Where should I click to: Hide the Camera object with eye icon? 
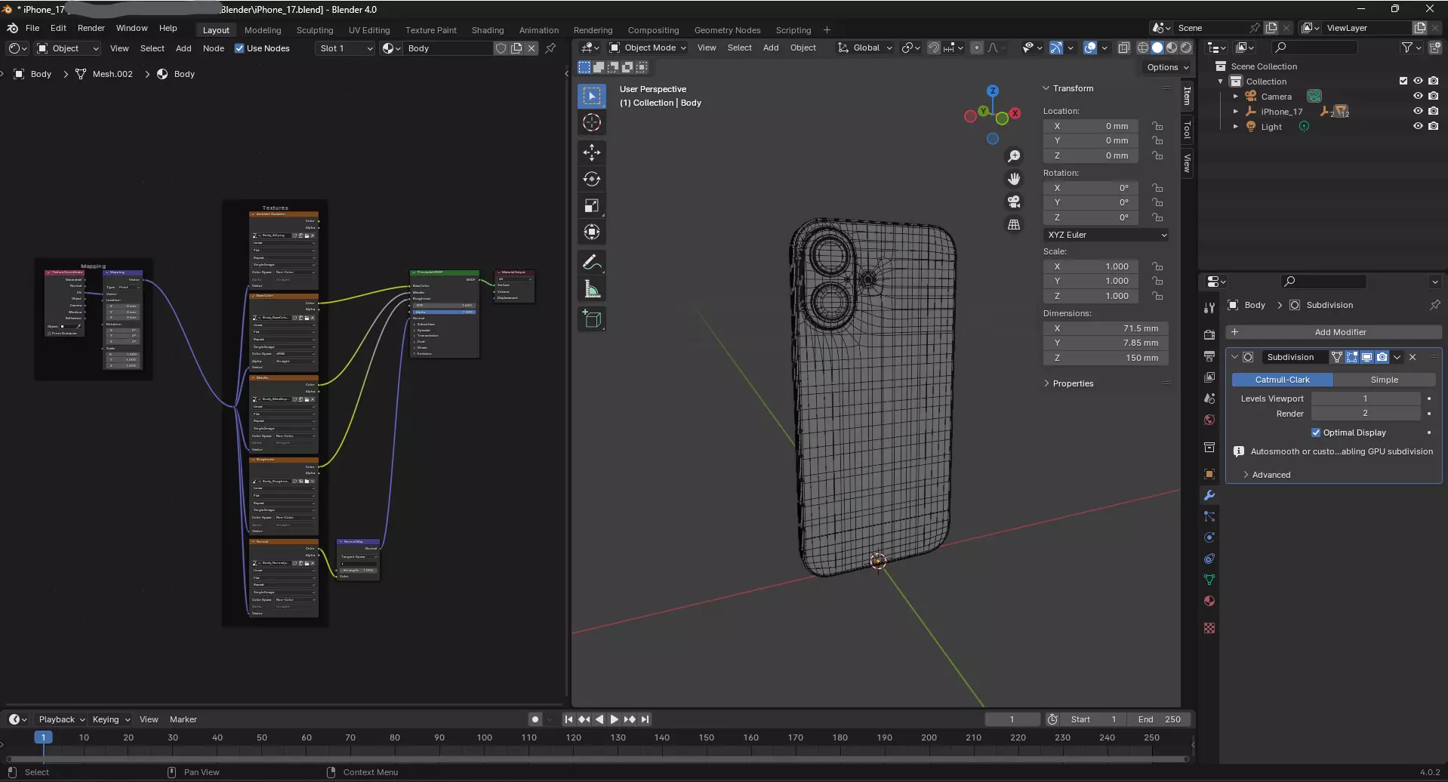(x=1418, y=96)
